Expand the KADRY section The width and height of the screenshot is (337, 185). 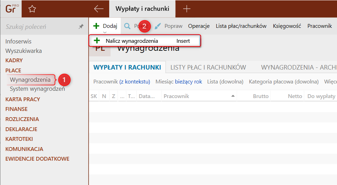pos(14,61)
